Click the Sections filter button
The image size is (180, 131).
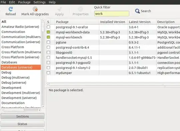tap(23, 116)
